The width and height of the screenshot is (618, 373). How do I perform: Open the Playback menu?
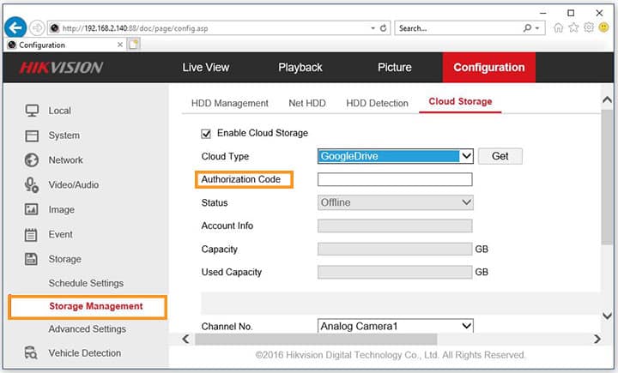[x=300, y=68]
